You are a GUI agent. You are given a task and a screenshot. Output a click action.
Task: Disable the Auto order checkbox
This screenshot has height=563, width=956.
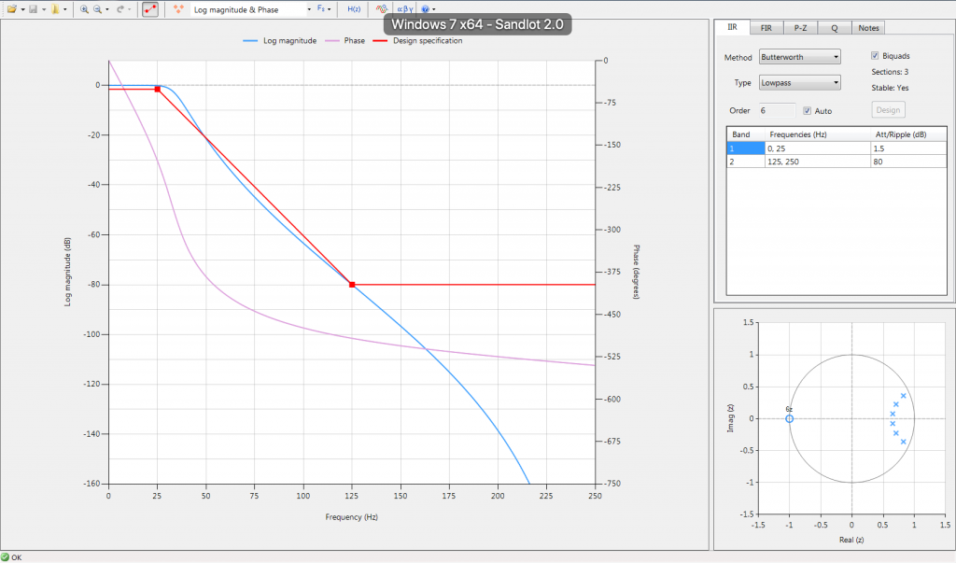pyautogui.click(x=808, y=111)
